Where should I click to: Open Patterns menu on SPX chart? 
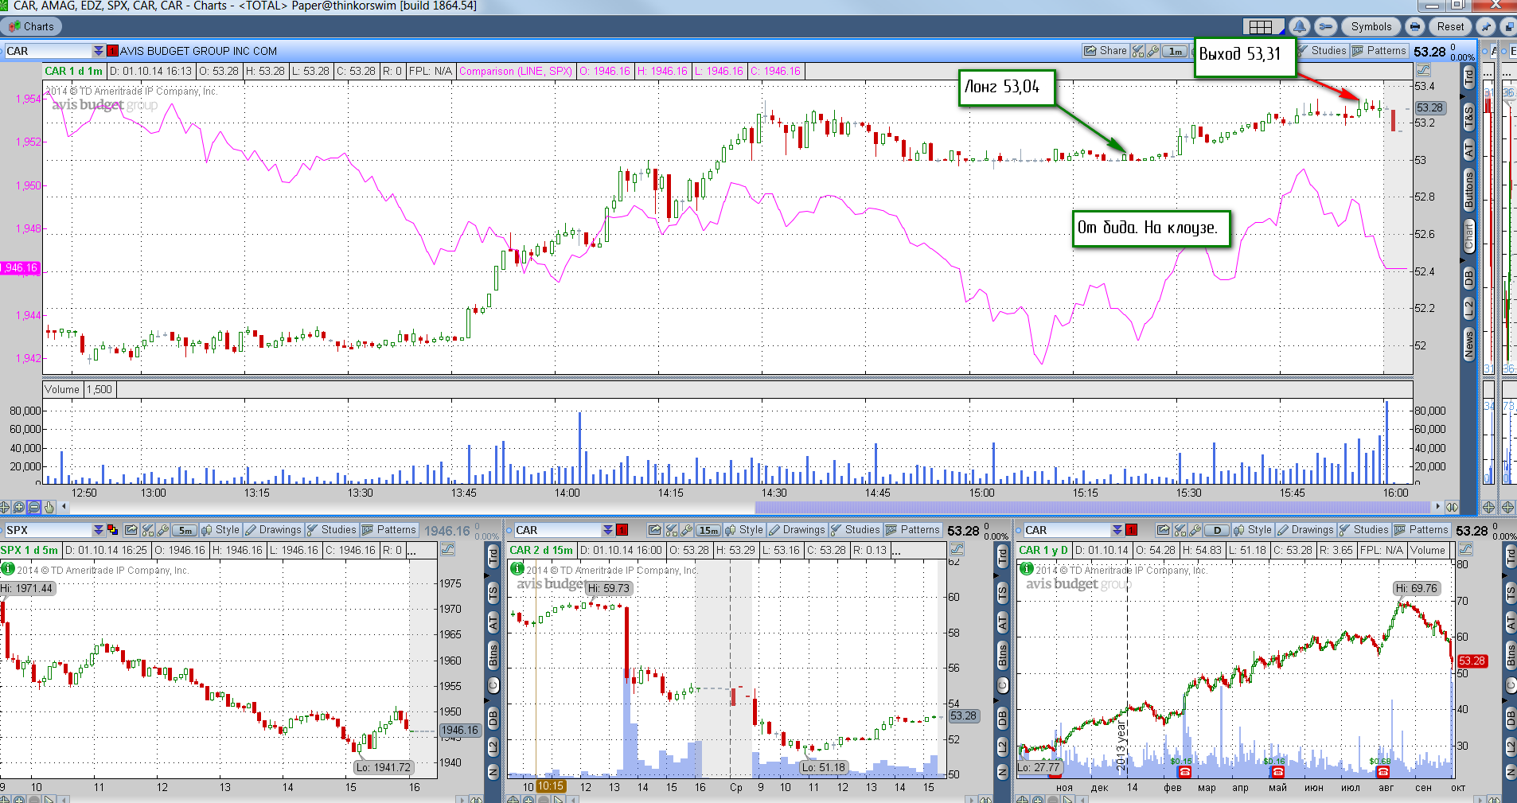click(389, 530)
